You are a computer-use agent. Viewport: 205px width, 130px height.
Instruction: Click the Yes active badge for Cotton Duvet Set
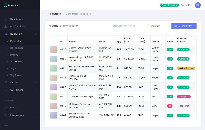[x=170, y=50]
